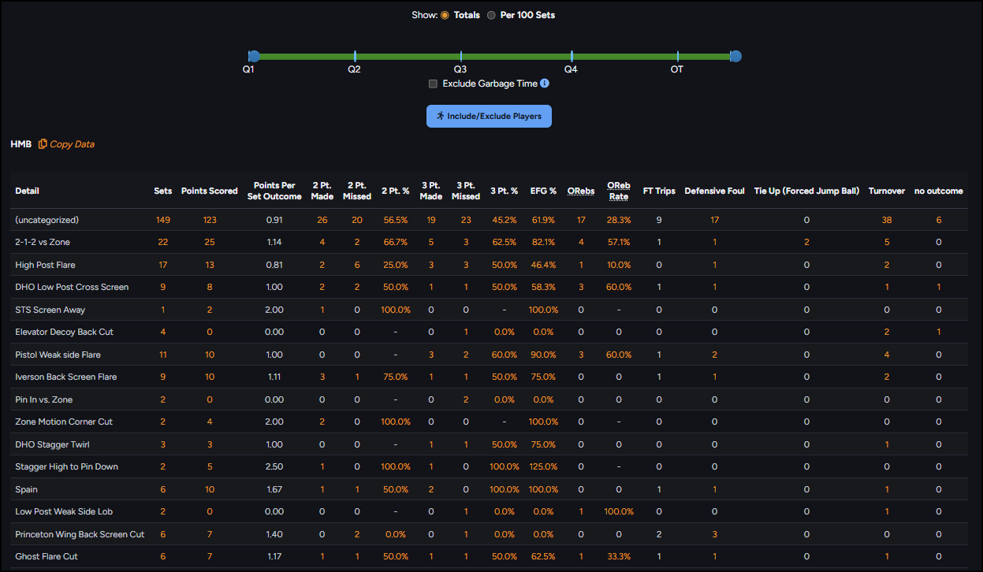Click the 38 turnovers value in the first row

pyautogui.click(x=887, y=220)
